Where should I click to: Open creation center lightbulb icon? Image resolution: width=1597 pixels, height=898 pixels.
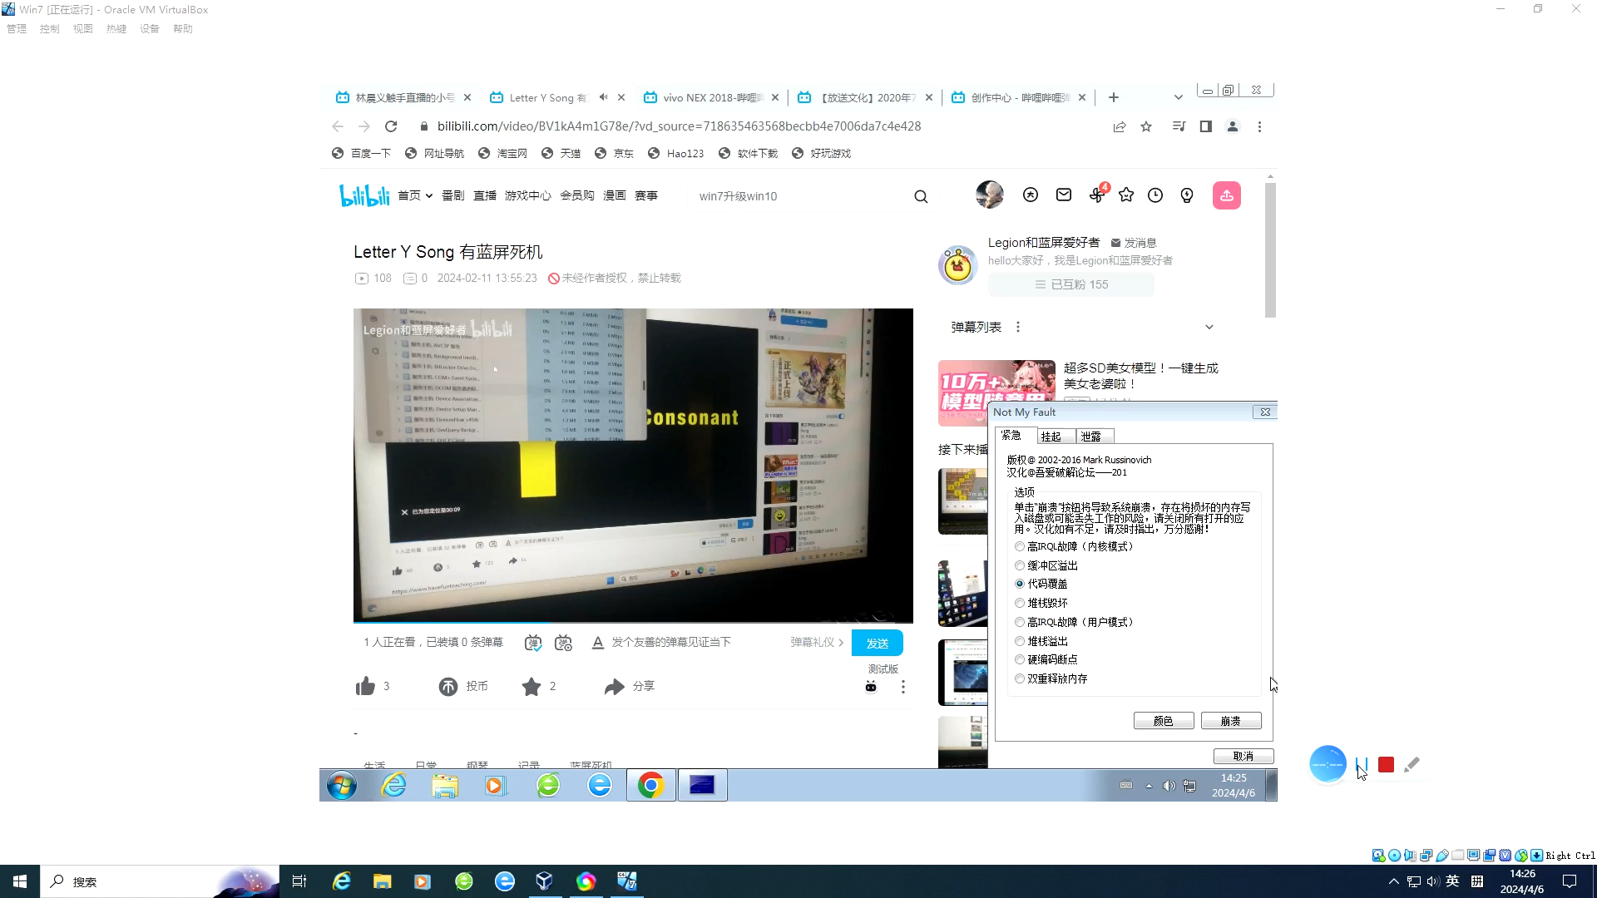pyautogui.click(x=1187, y=195)
